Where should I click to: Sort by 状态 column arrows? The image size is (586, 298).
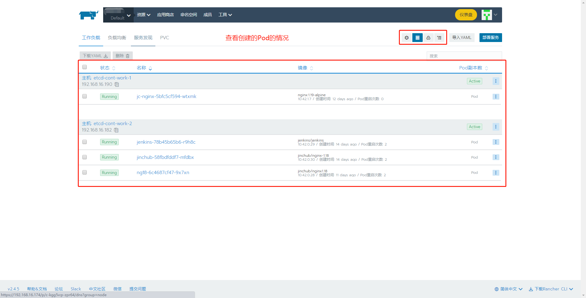coord(114,68)
